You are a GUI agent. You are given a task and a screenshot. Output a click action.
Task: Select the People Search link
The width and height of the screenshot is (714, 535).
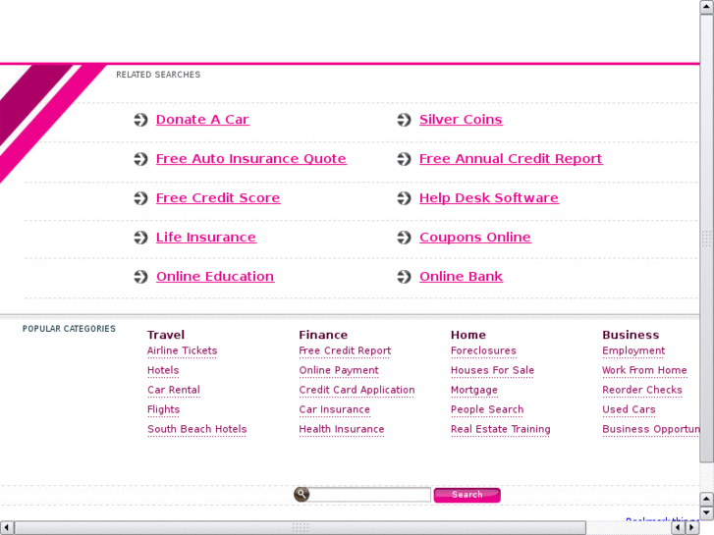click(x=487, y=409)
